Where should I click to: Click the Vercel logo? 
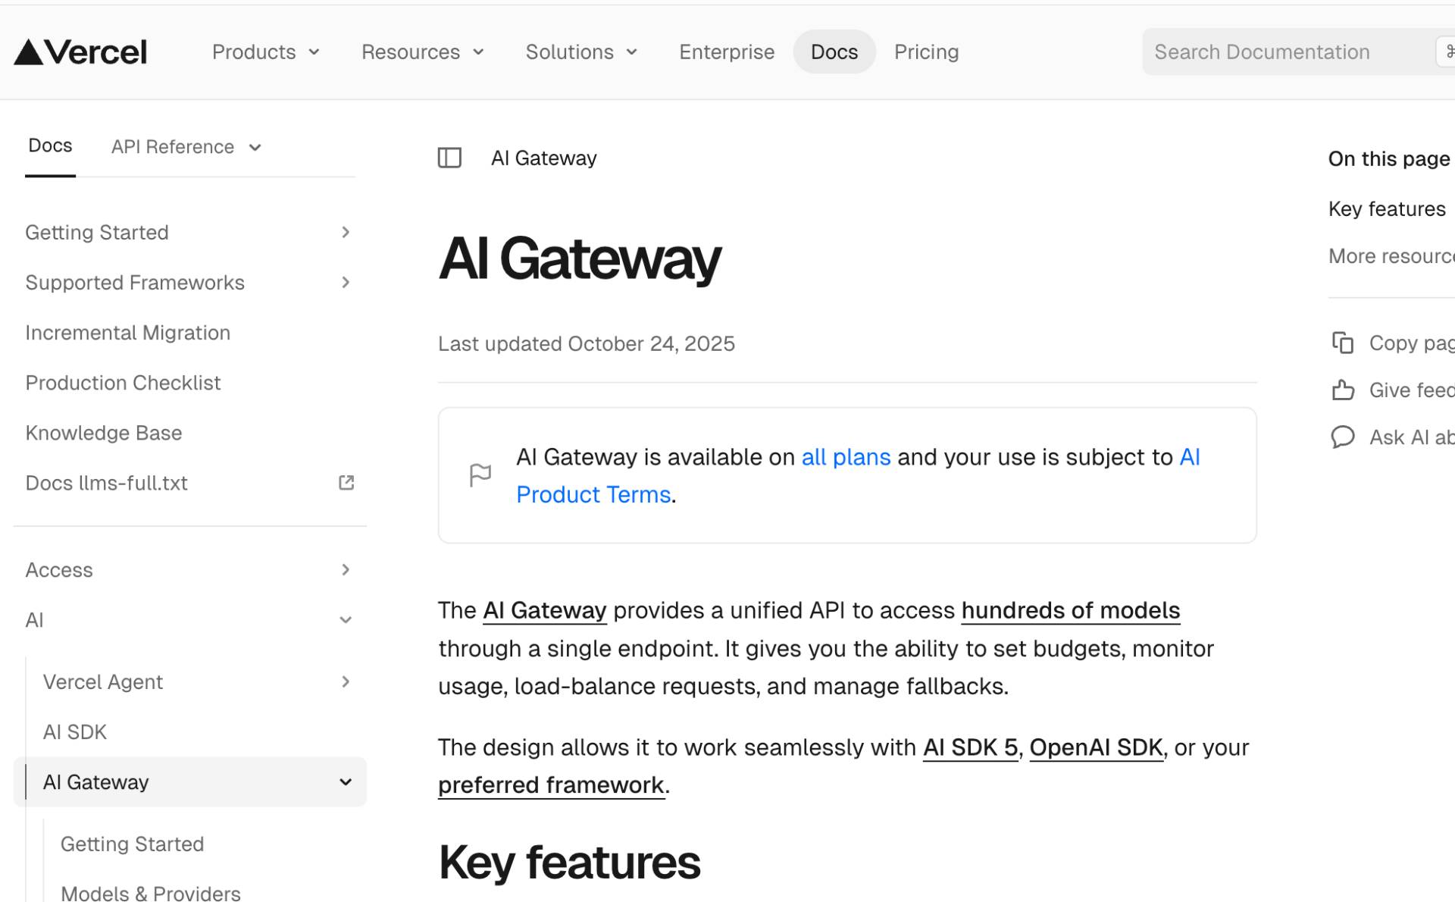coord(80,52)
